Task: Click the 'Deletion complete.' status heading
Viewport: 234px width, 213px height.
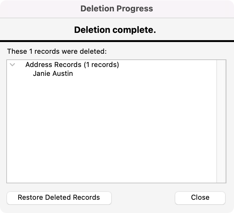Action: pyautogui.click(x=115, y=30)
